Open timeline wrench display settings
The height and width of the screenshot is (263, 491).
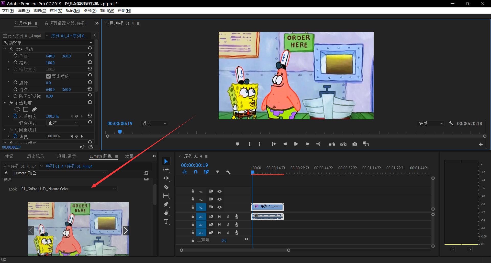click(x=228, y=172)
